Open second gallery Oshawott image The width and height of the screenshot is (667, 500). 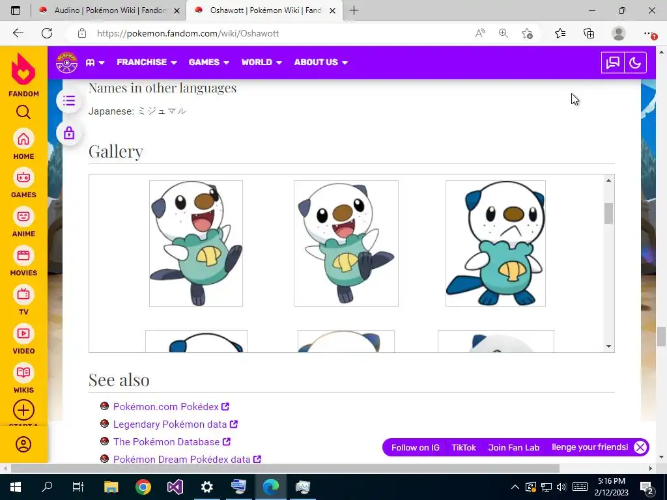coord(346,243)
